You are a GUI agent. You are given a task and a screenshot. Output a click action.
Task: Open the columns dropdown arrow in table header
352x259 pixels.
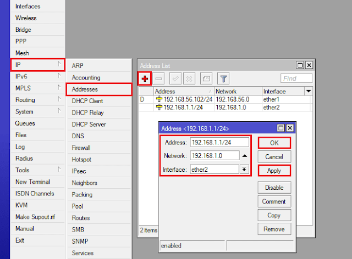tap(309, 91)
